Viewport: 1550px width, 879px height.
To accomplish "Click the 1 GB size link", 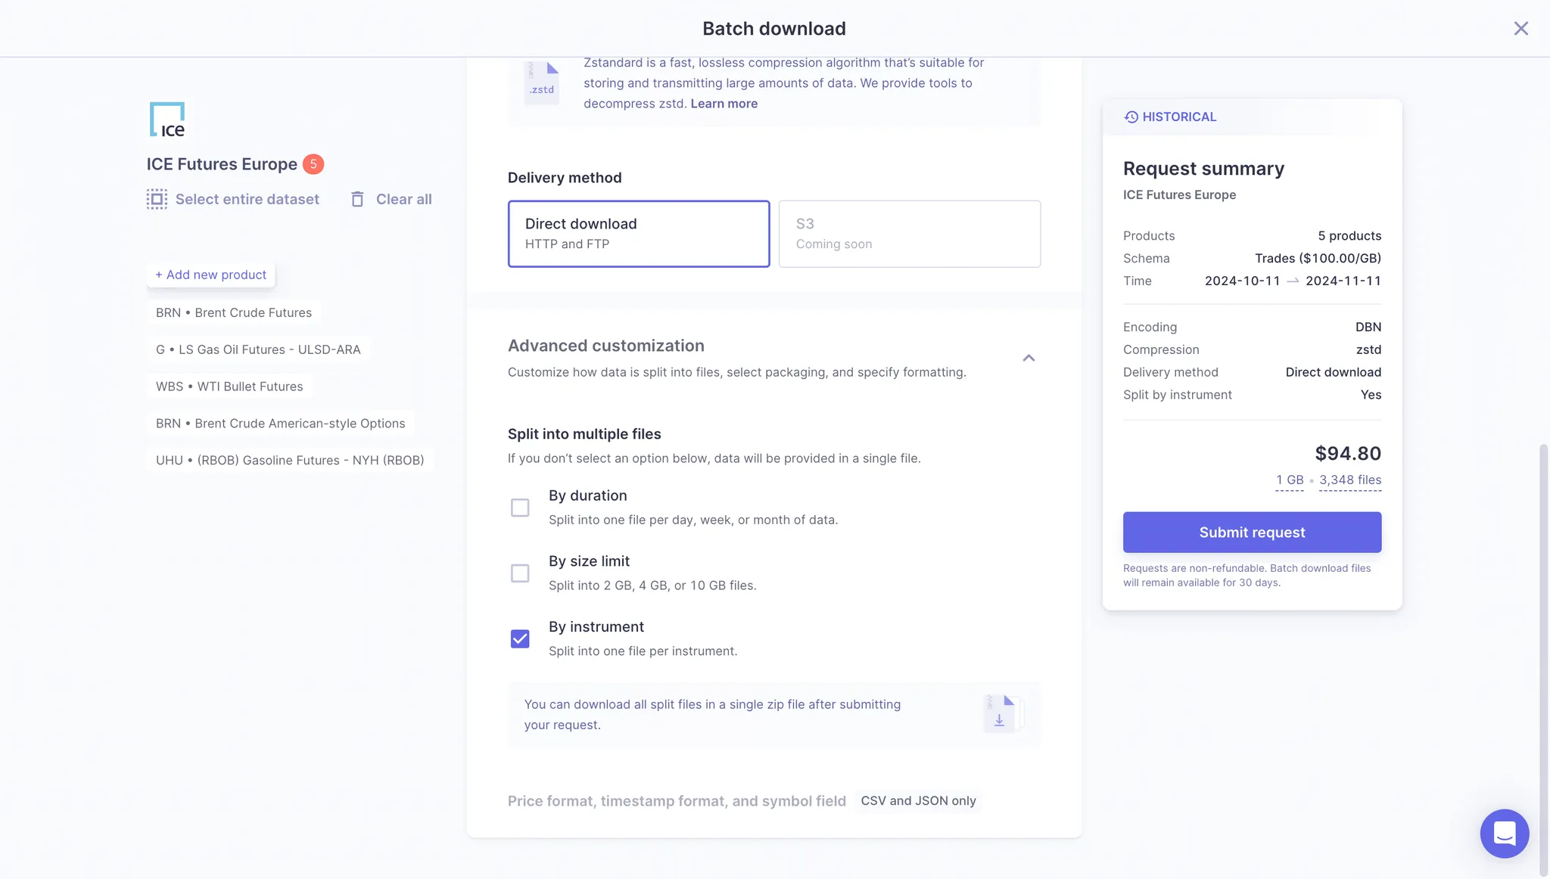I will click(1290, 480).
